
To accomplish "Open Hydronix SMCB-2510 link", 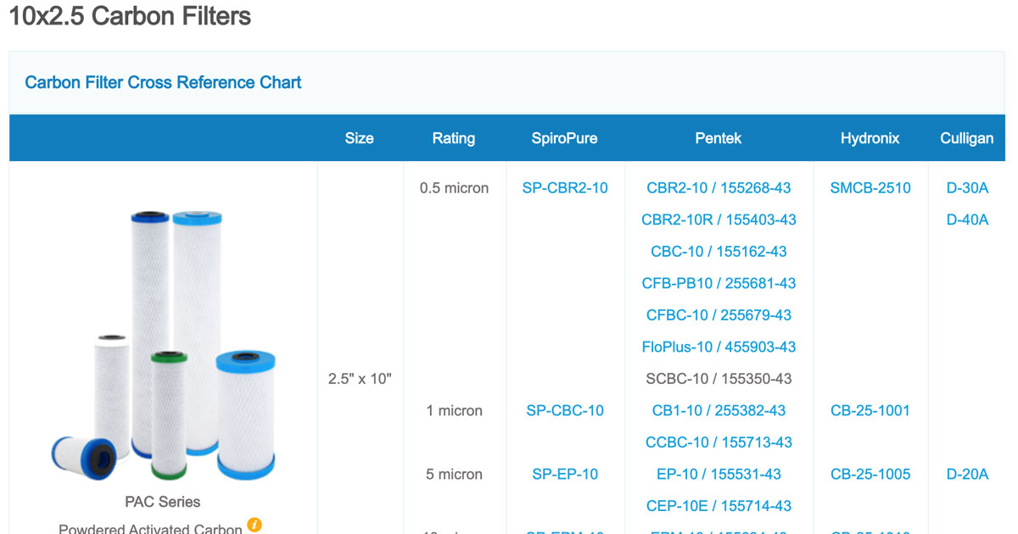I will pos(870,188).
